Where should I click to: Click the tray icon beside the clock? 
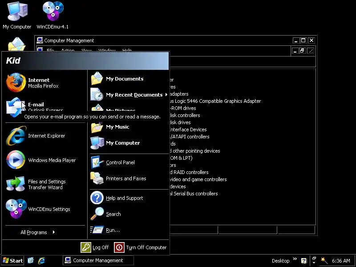(324, 261)
